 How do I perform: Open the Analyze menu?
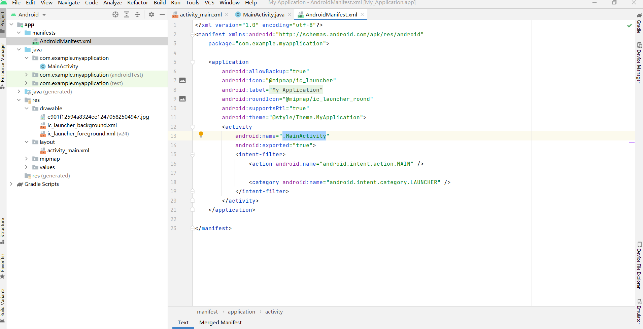point(113,3)
